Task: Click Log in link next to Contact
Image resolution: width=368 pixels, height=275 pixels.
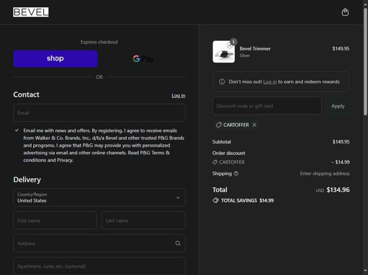Action: pos(179,96)
